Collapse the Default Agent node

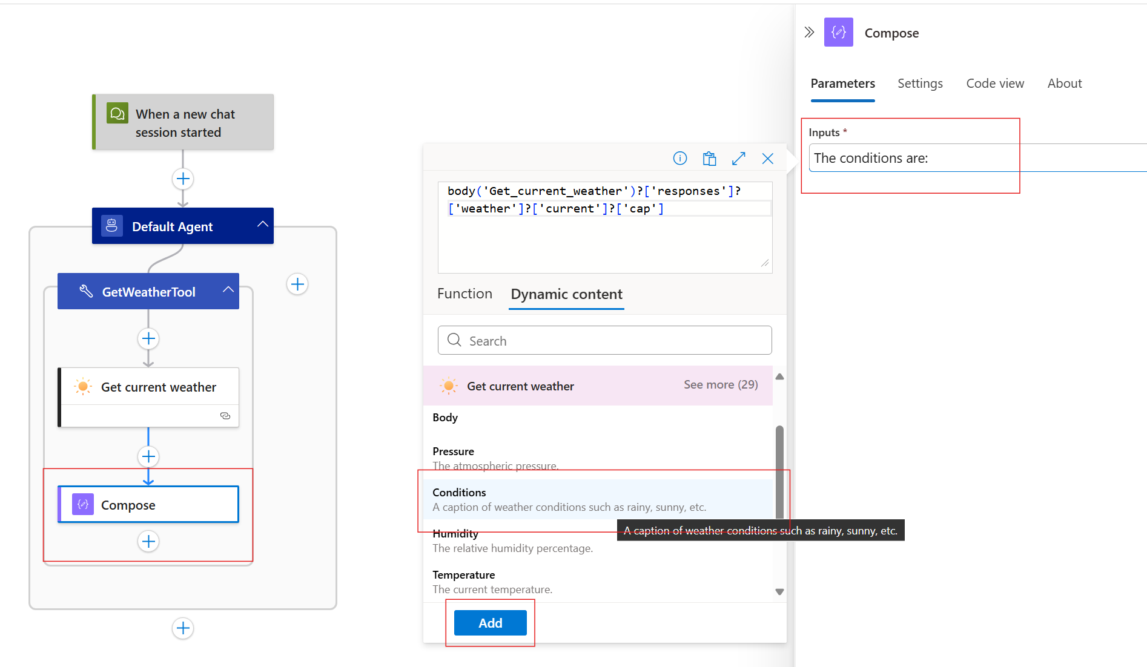tap(262, 223)
